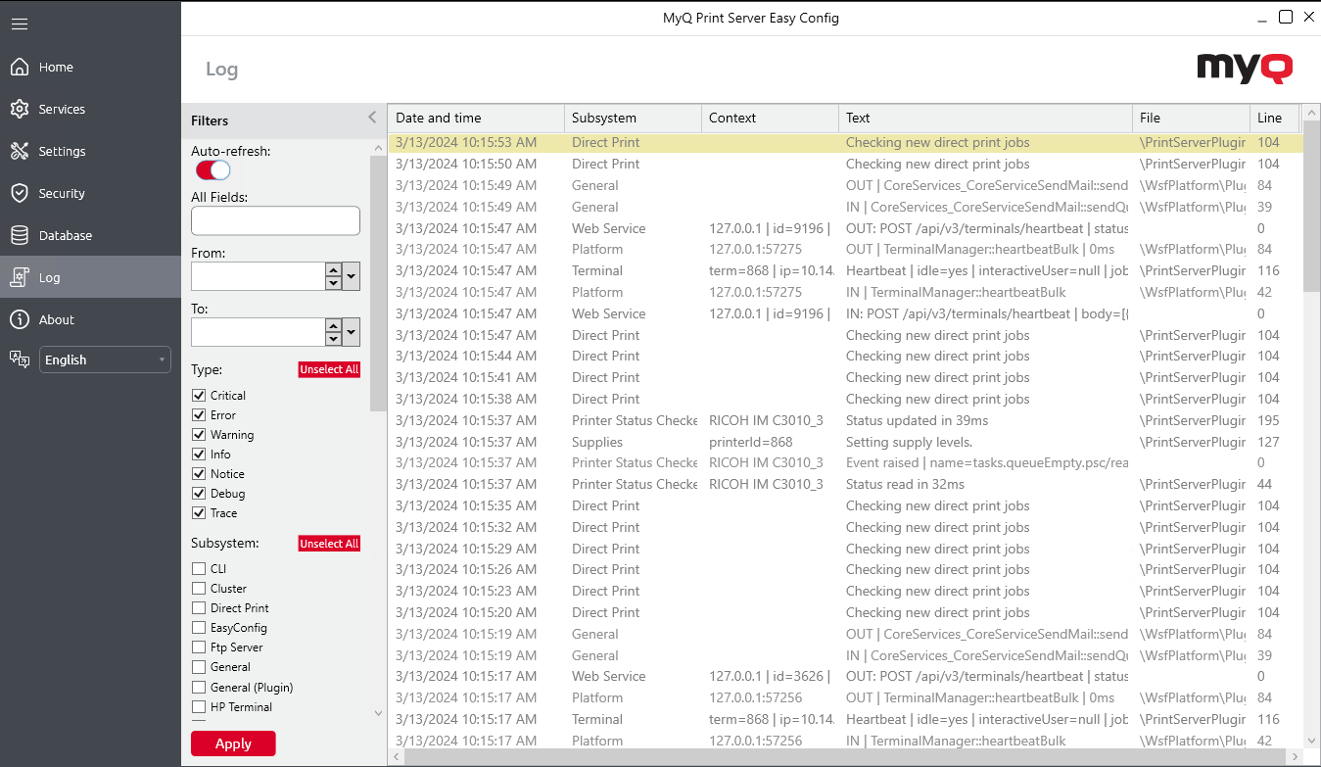This screenshot has width=1321, height=767.
Task: Increase the To time using the stepper arrow
Action: click(334, 326)
